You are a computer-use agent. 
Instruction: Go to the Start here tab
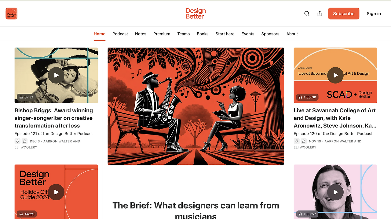tap(225, 34)
